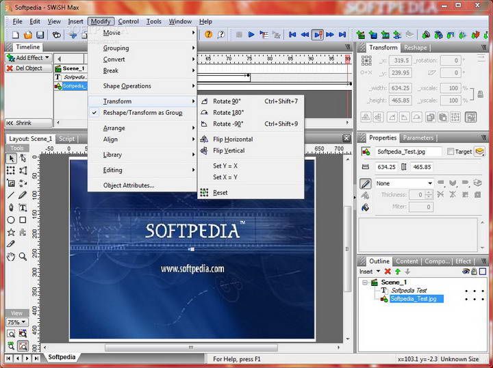This screenshot has width=493, height=368.
Task: Click the red frame 99 timeline marker
Action: pos(347,59)
